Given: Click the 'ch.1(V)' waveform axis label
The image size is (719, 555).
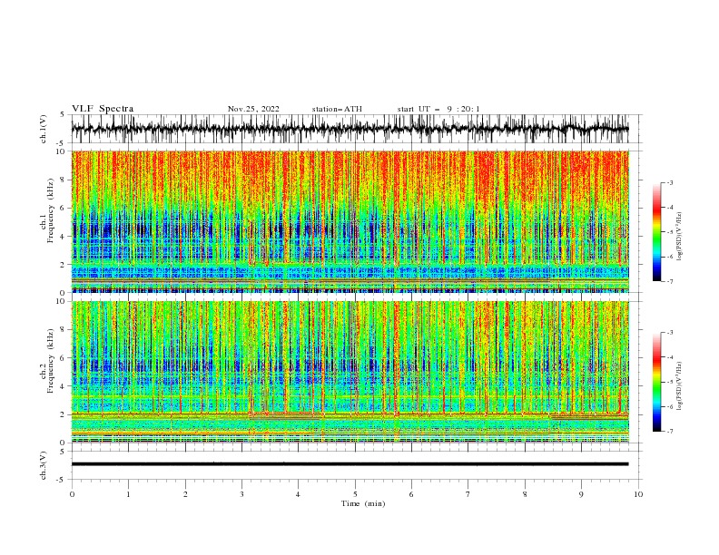Looking at the screenshot, I should (x=44, y=129).
